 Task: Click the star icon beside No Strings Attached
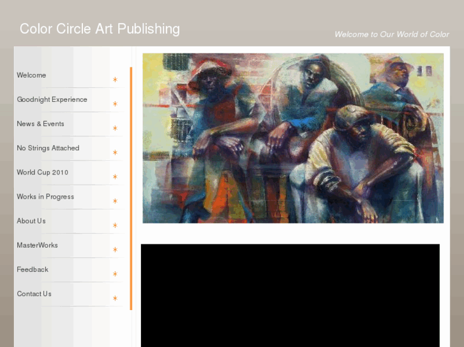point(115,152)
